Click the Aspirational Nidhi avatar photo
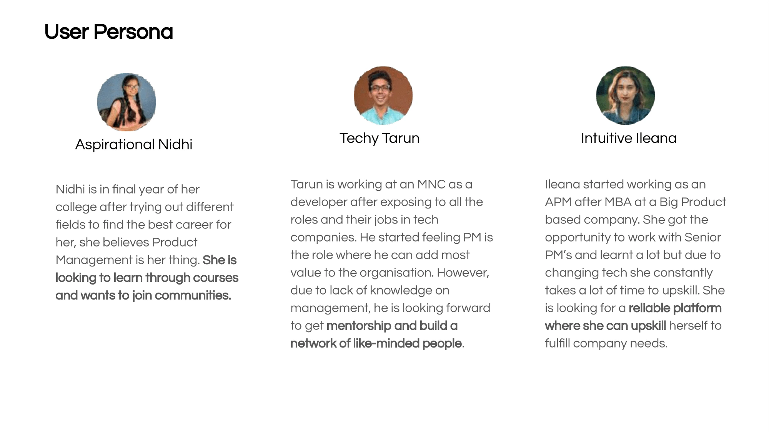This screenshot has width=769, height=432. pos(127,102)
